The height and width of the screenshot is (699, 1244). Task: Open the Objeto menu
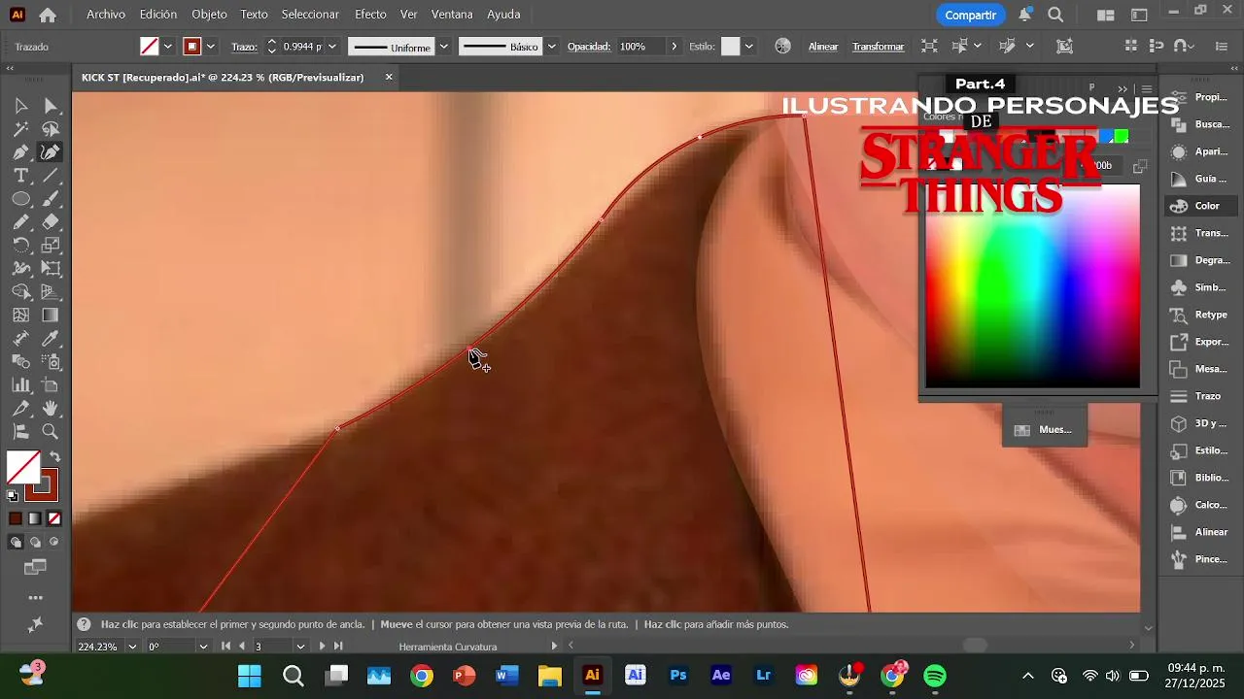click(209, 15)
